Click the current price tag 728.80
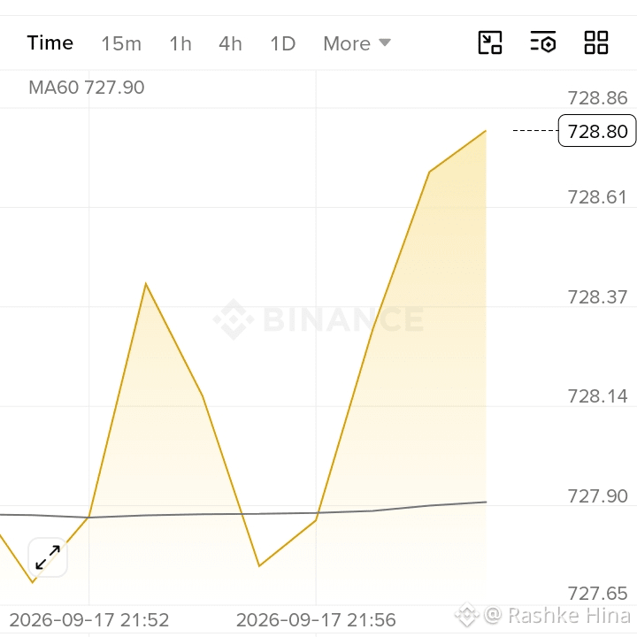Viewport: 637px width, 637px height. point(597,131)
